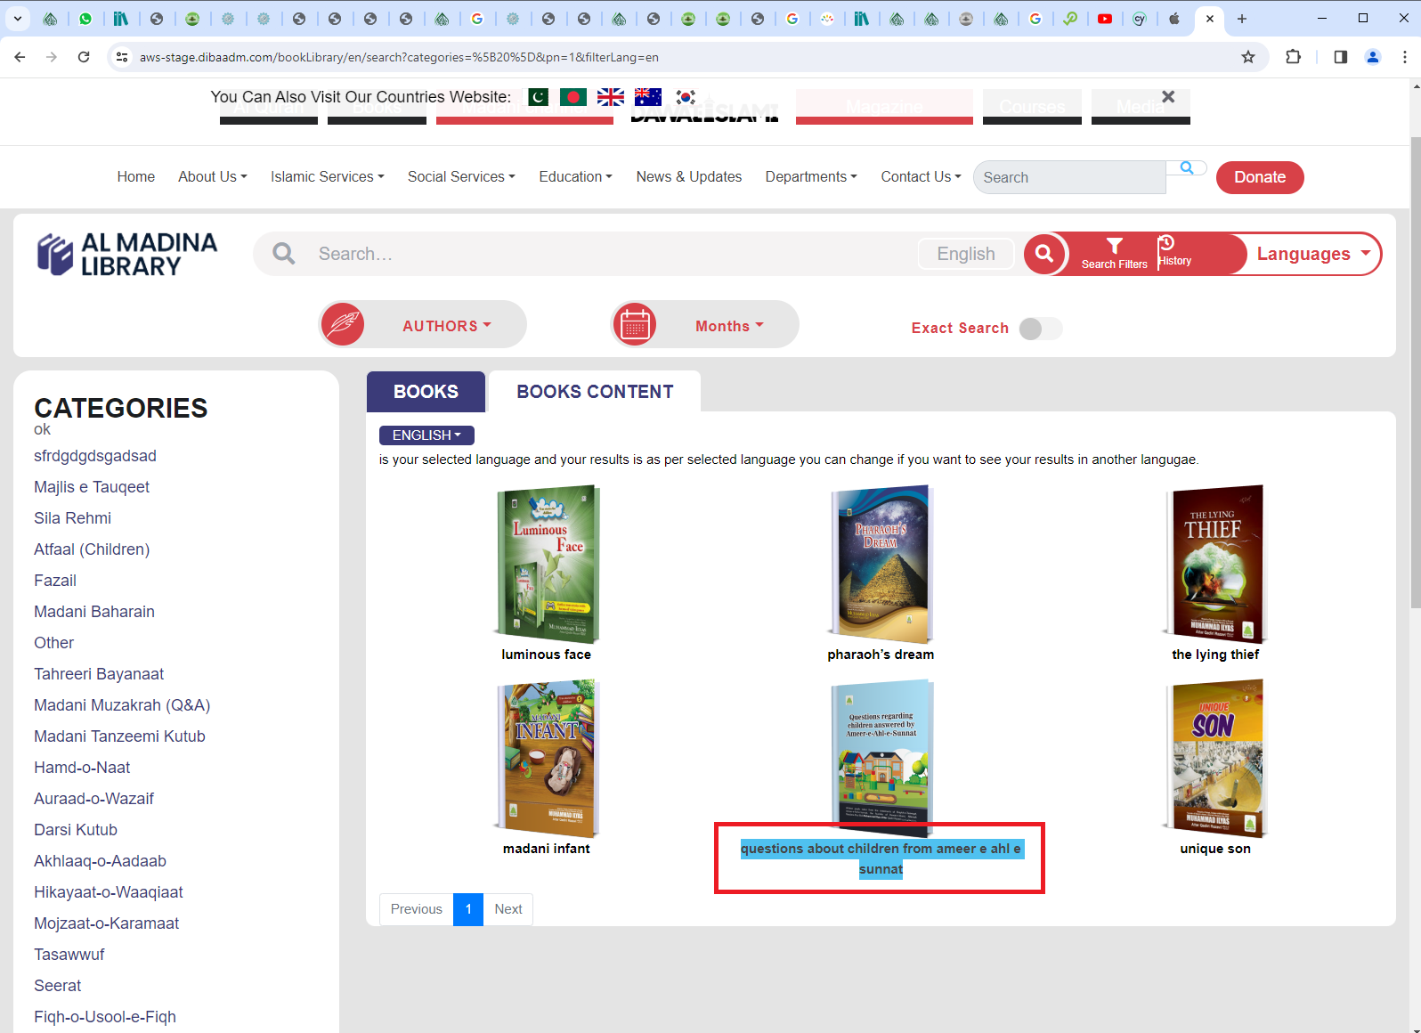Close the countries website banner
Screen dimensions: 1421x1033
click(x=1168, y=97)
